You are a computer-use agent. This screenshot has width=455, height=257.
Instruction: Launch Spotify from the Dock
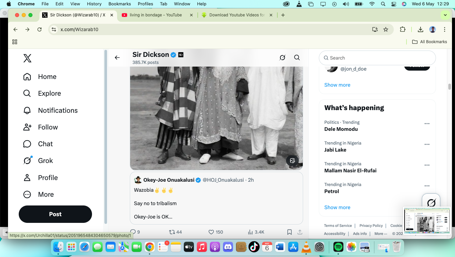(339, 247)
